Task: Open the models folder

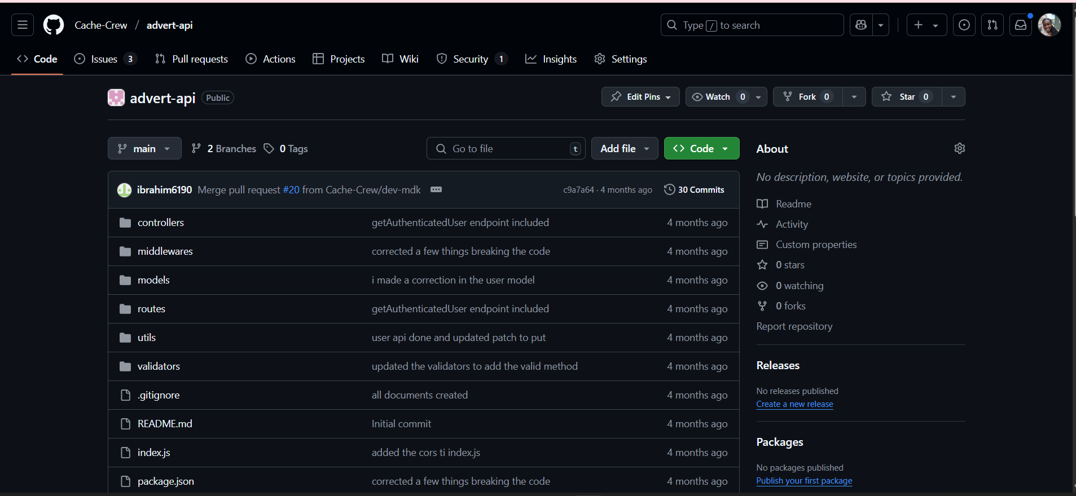Action: click(153, 280)
